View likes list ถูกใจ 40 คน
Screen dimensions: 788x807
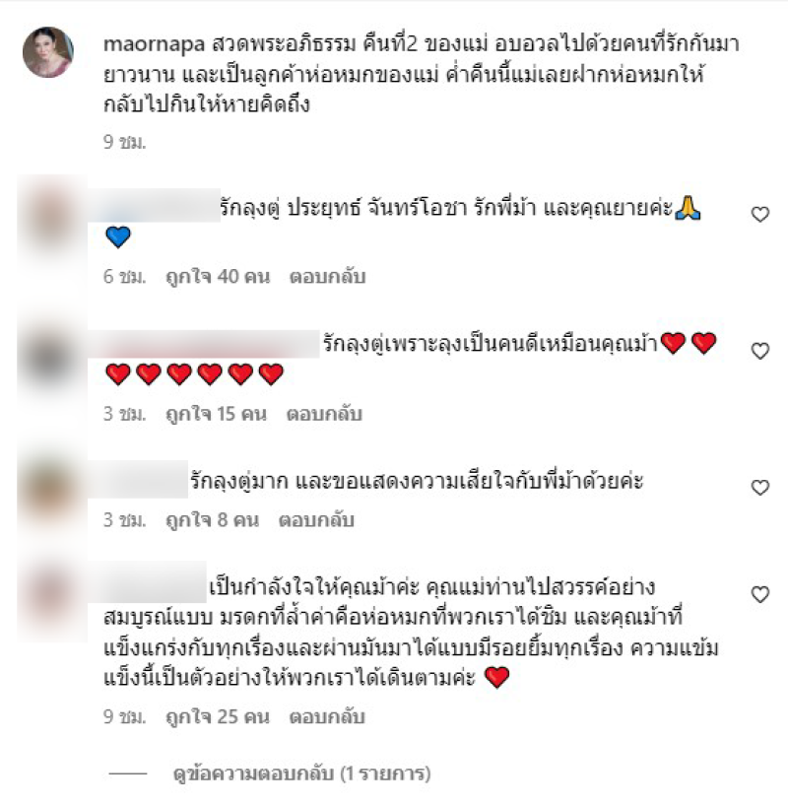coord(218,276)
